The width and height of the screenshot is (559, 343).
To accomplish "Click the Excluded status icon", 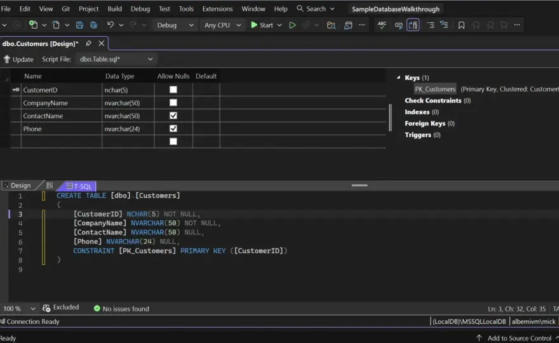I will click(x=46, y=308).
